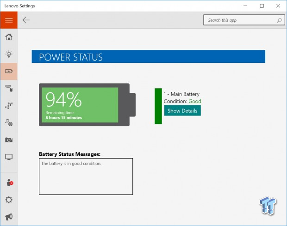Click the '1 - Main Battery' label
The height and width of the screenshot is (226, 287).
pyautogui.click(x=181, y=94)
